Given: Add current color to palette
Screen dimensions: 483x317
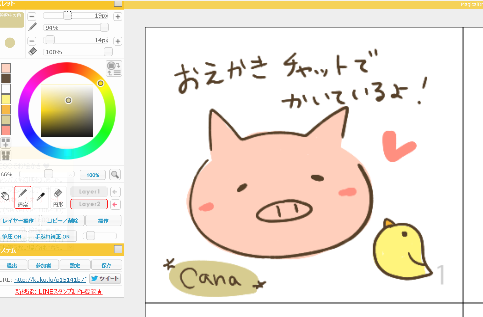Looking at the screenshot, I should [6, 143].
